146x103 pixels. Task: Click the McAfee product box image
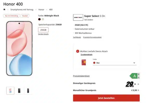(84, 62)
